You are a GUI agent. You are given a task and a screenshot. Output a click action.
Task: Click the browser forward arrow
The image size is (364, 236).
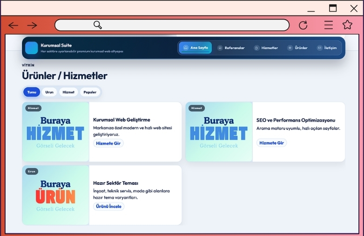click(x=32, y=25)
